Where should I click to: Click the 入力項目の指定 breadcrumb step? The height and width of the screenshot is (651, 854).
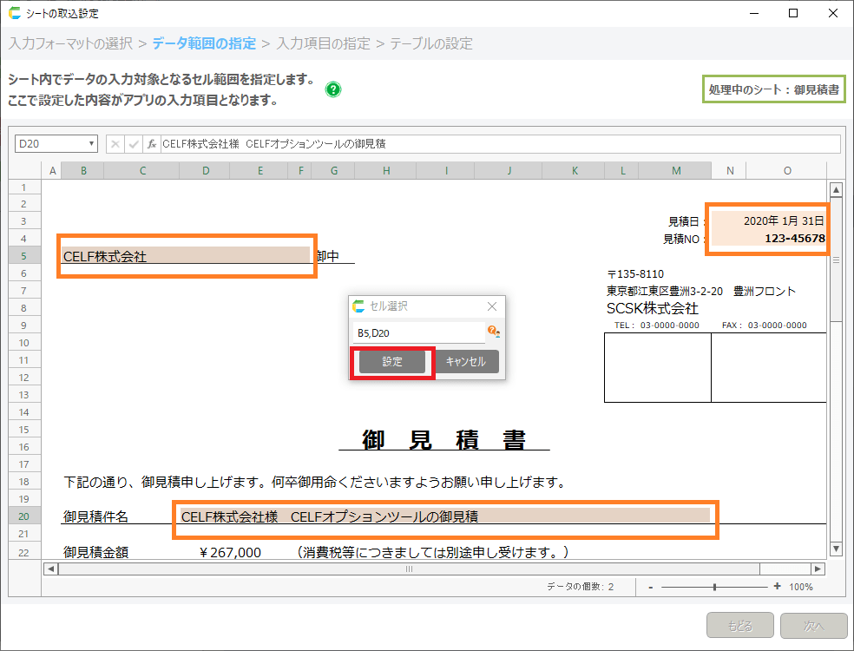(x=323, y=43)
